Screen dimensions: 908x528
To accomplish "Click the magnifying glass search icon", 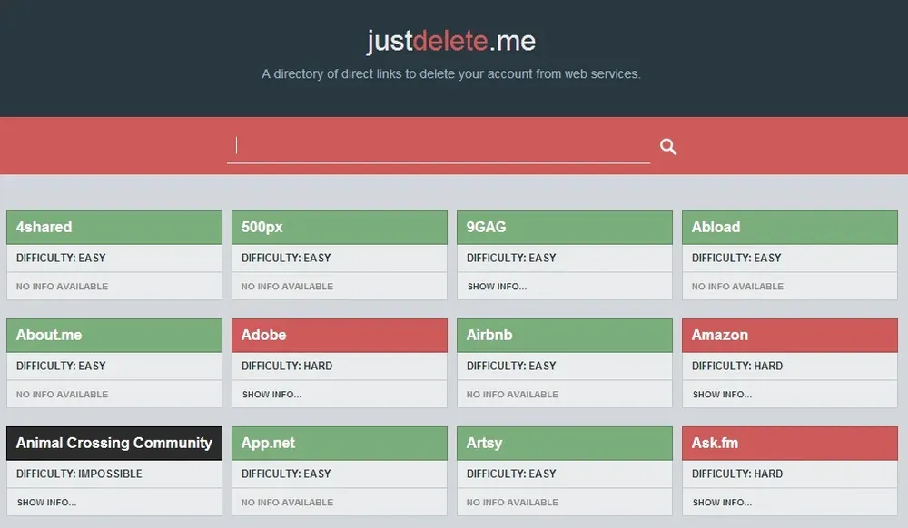I will [668, 147].
